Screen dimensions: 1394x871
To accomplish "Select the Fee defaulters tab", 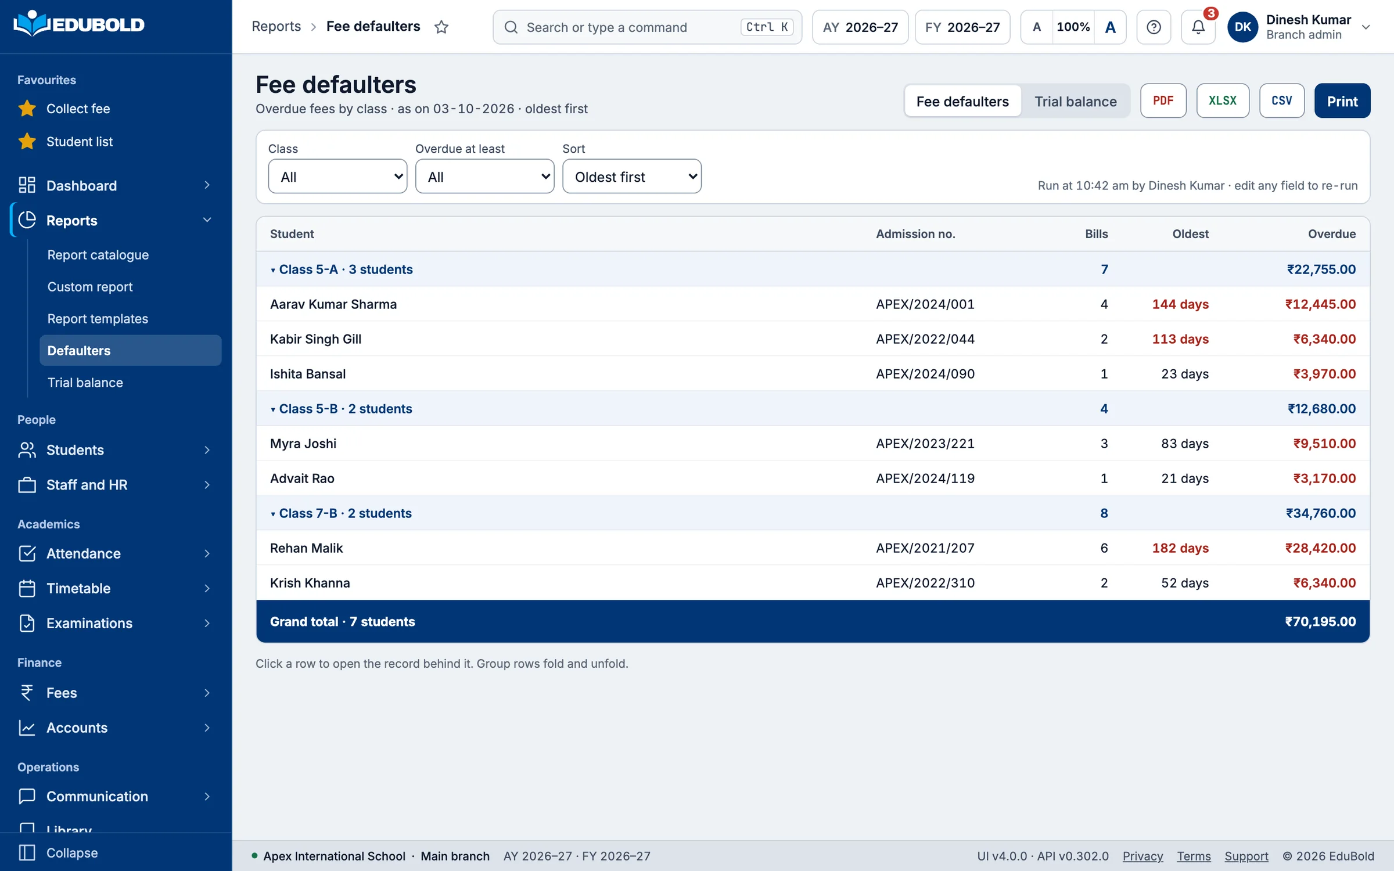I will pyautogui.click(x=962, y=101).
